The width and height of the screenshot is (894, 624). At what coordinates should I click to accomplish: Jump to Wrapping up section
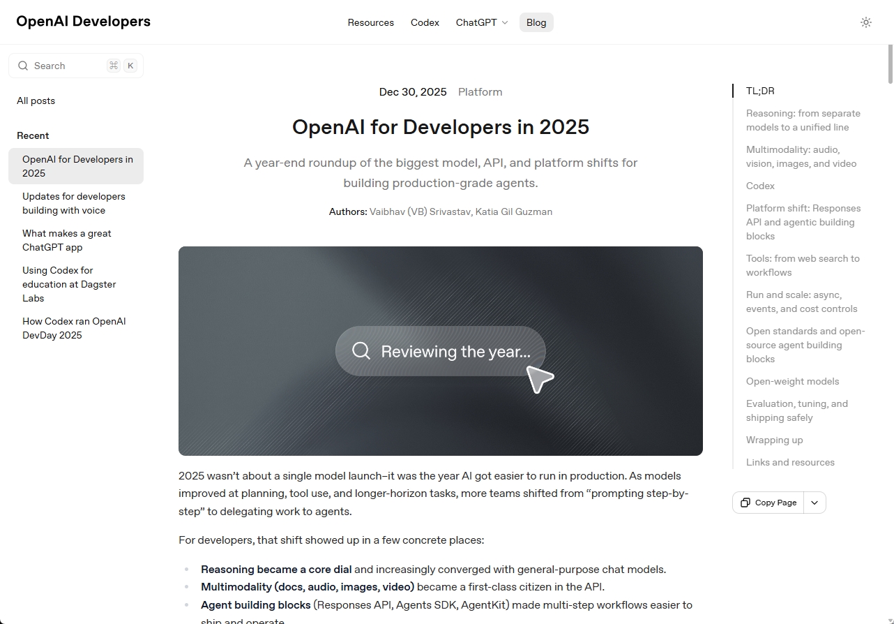coord(775,440)
